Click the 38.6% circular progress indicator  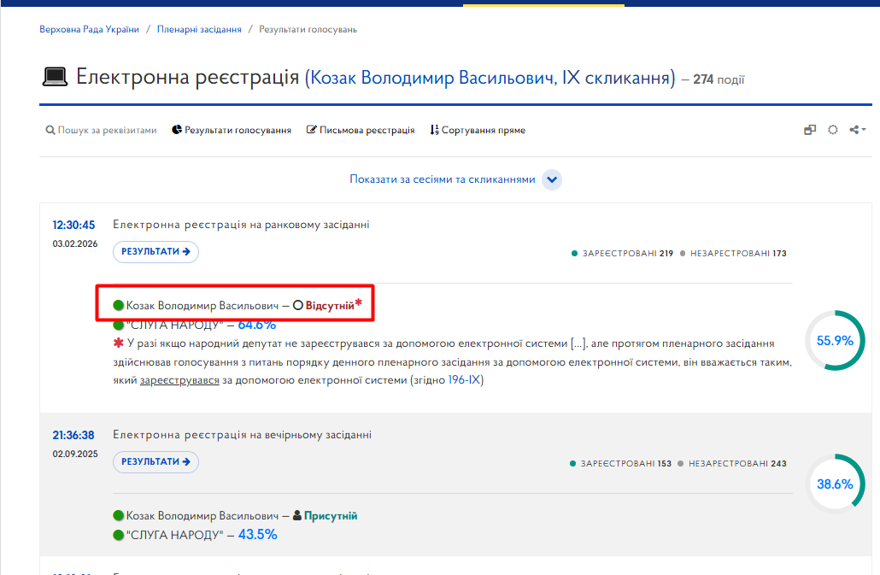(x=835, y=484)
